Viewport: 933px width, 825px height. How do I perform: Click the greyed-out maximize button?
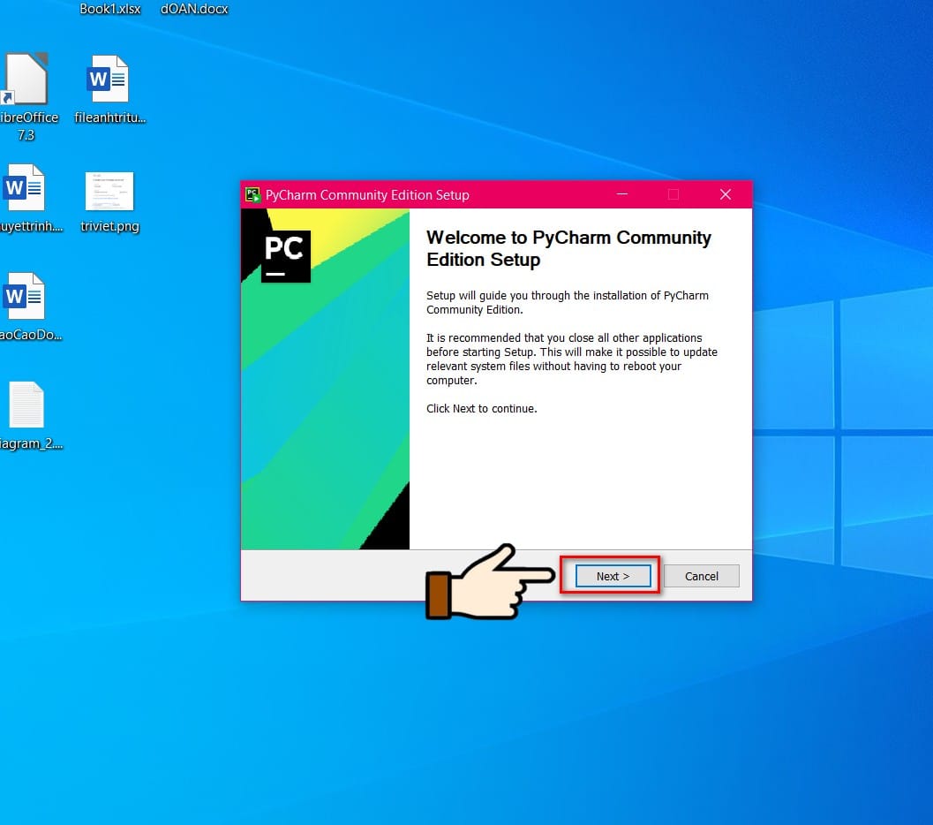pos(673,194)
